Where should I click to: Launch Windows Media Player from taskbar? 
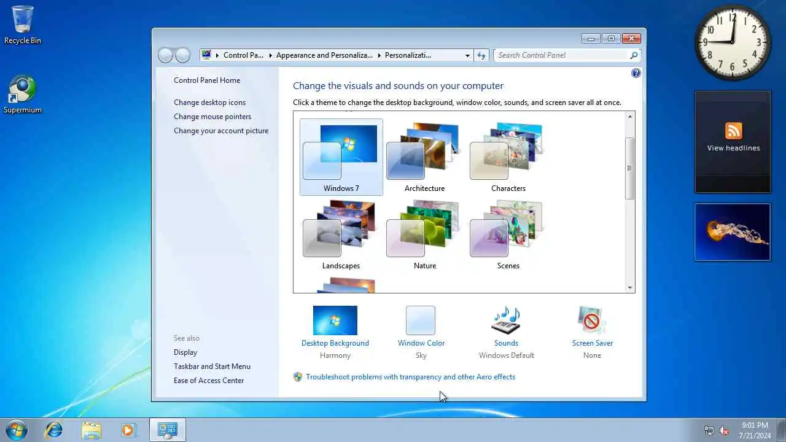(128, 430)
